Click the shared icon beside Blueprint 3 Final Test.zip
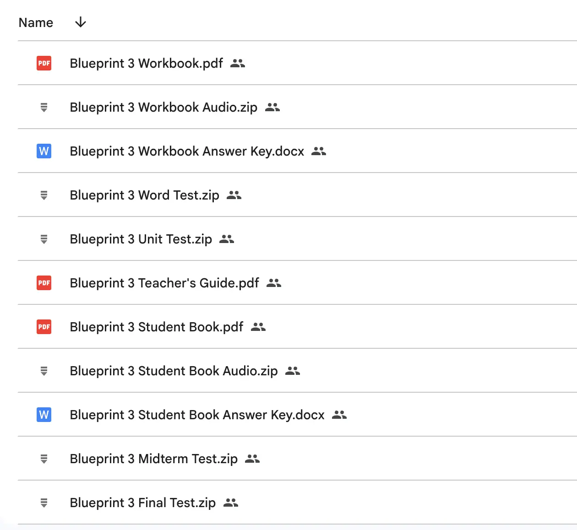 231,503
